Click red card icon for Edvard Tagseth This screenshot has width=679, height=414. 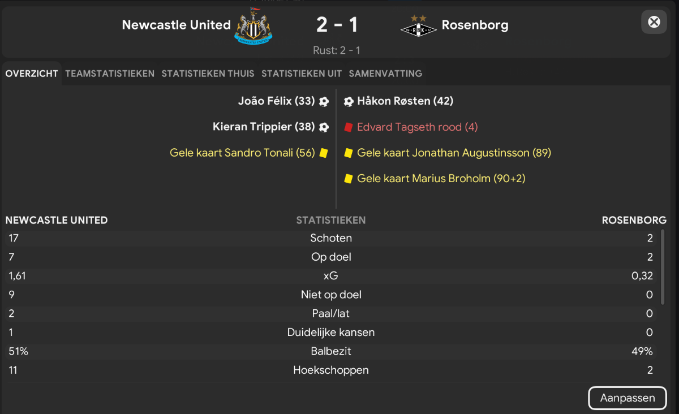[x=349, y=127]
